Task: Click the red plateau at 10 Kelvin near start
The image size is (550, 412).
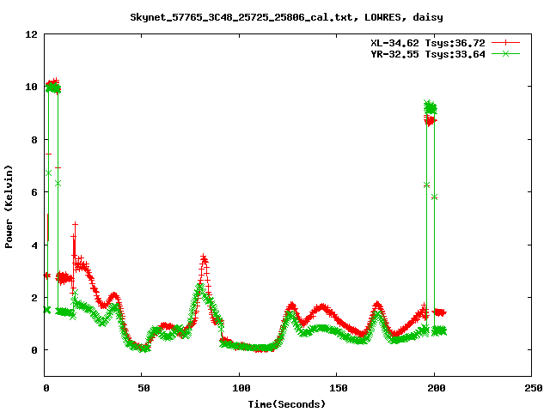Action: (x=52, y=84)
